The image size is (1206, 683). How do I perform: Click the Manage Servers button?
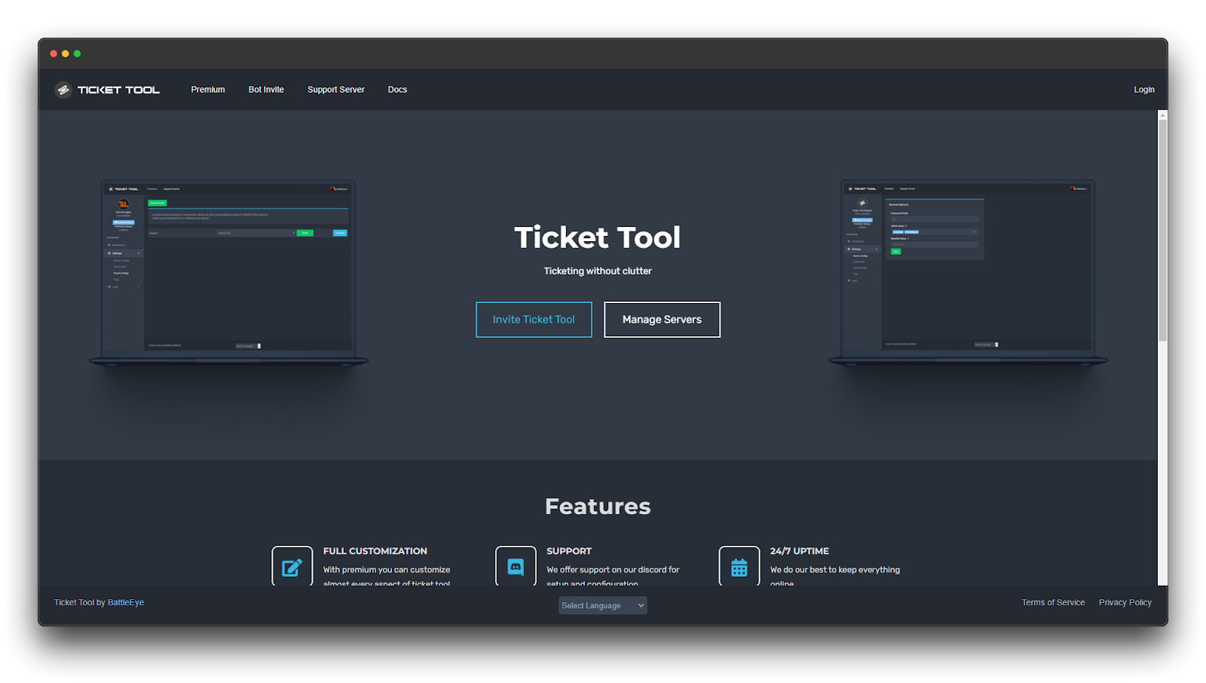coord(662,320)
